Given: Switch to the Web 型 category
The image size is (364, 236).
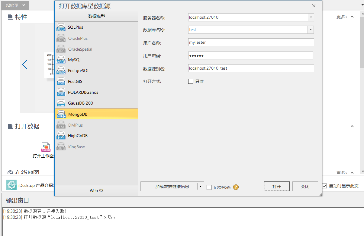Looking at the screenshot, I should pos(97,190).
